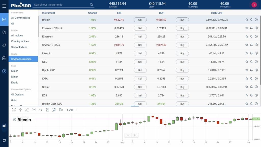Zoom out chart with minus button
Image resolution: width=261 pixels, height=147 pixels.
tap(128, 135)
